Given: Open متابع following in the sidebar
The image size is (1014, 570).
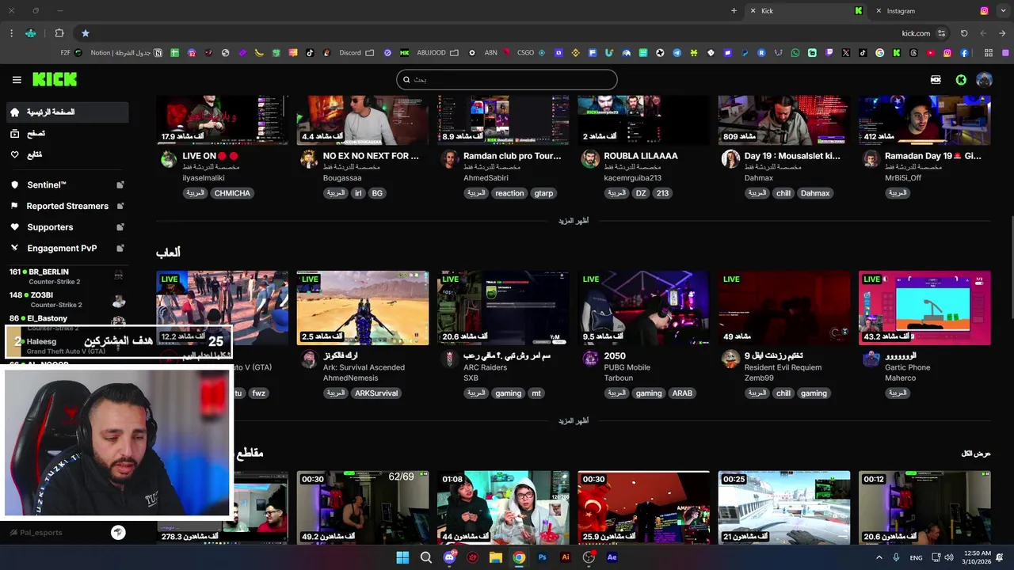Looking at the screenshot, I should coord(67,154).
